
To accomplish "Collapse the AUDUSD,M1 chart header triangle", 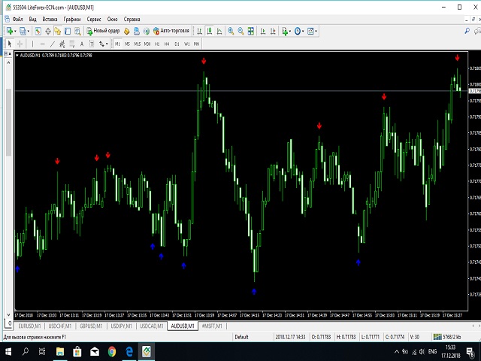I will point(17,55).
